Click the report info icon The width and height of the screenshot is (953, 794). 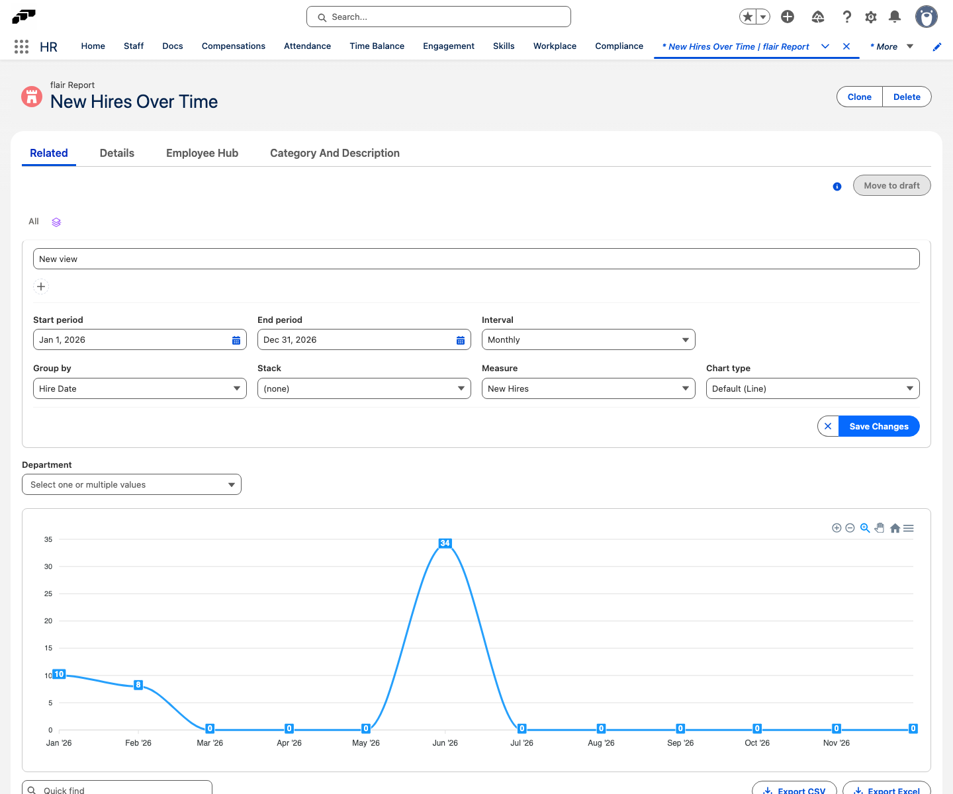837,187
